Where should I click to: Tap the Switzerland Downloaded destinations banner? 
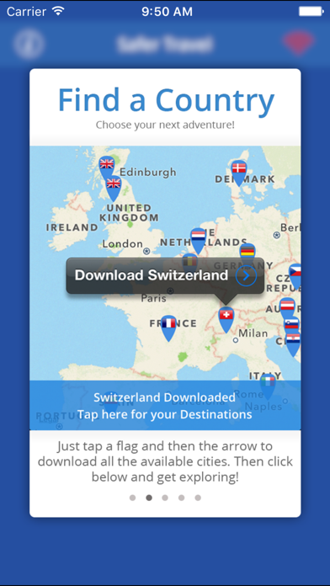(165, 405)
